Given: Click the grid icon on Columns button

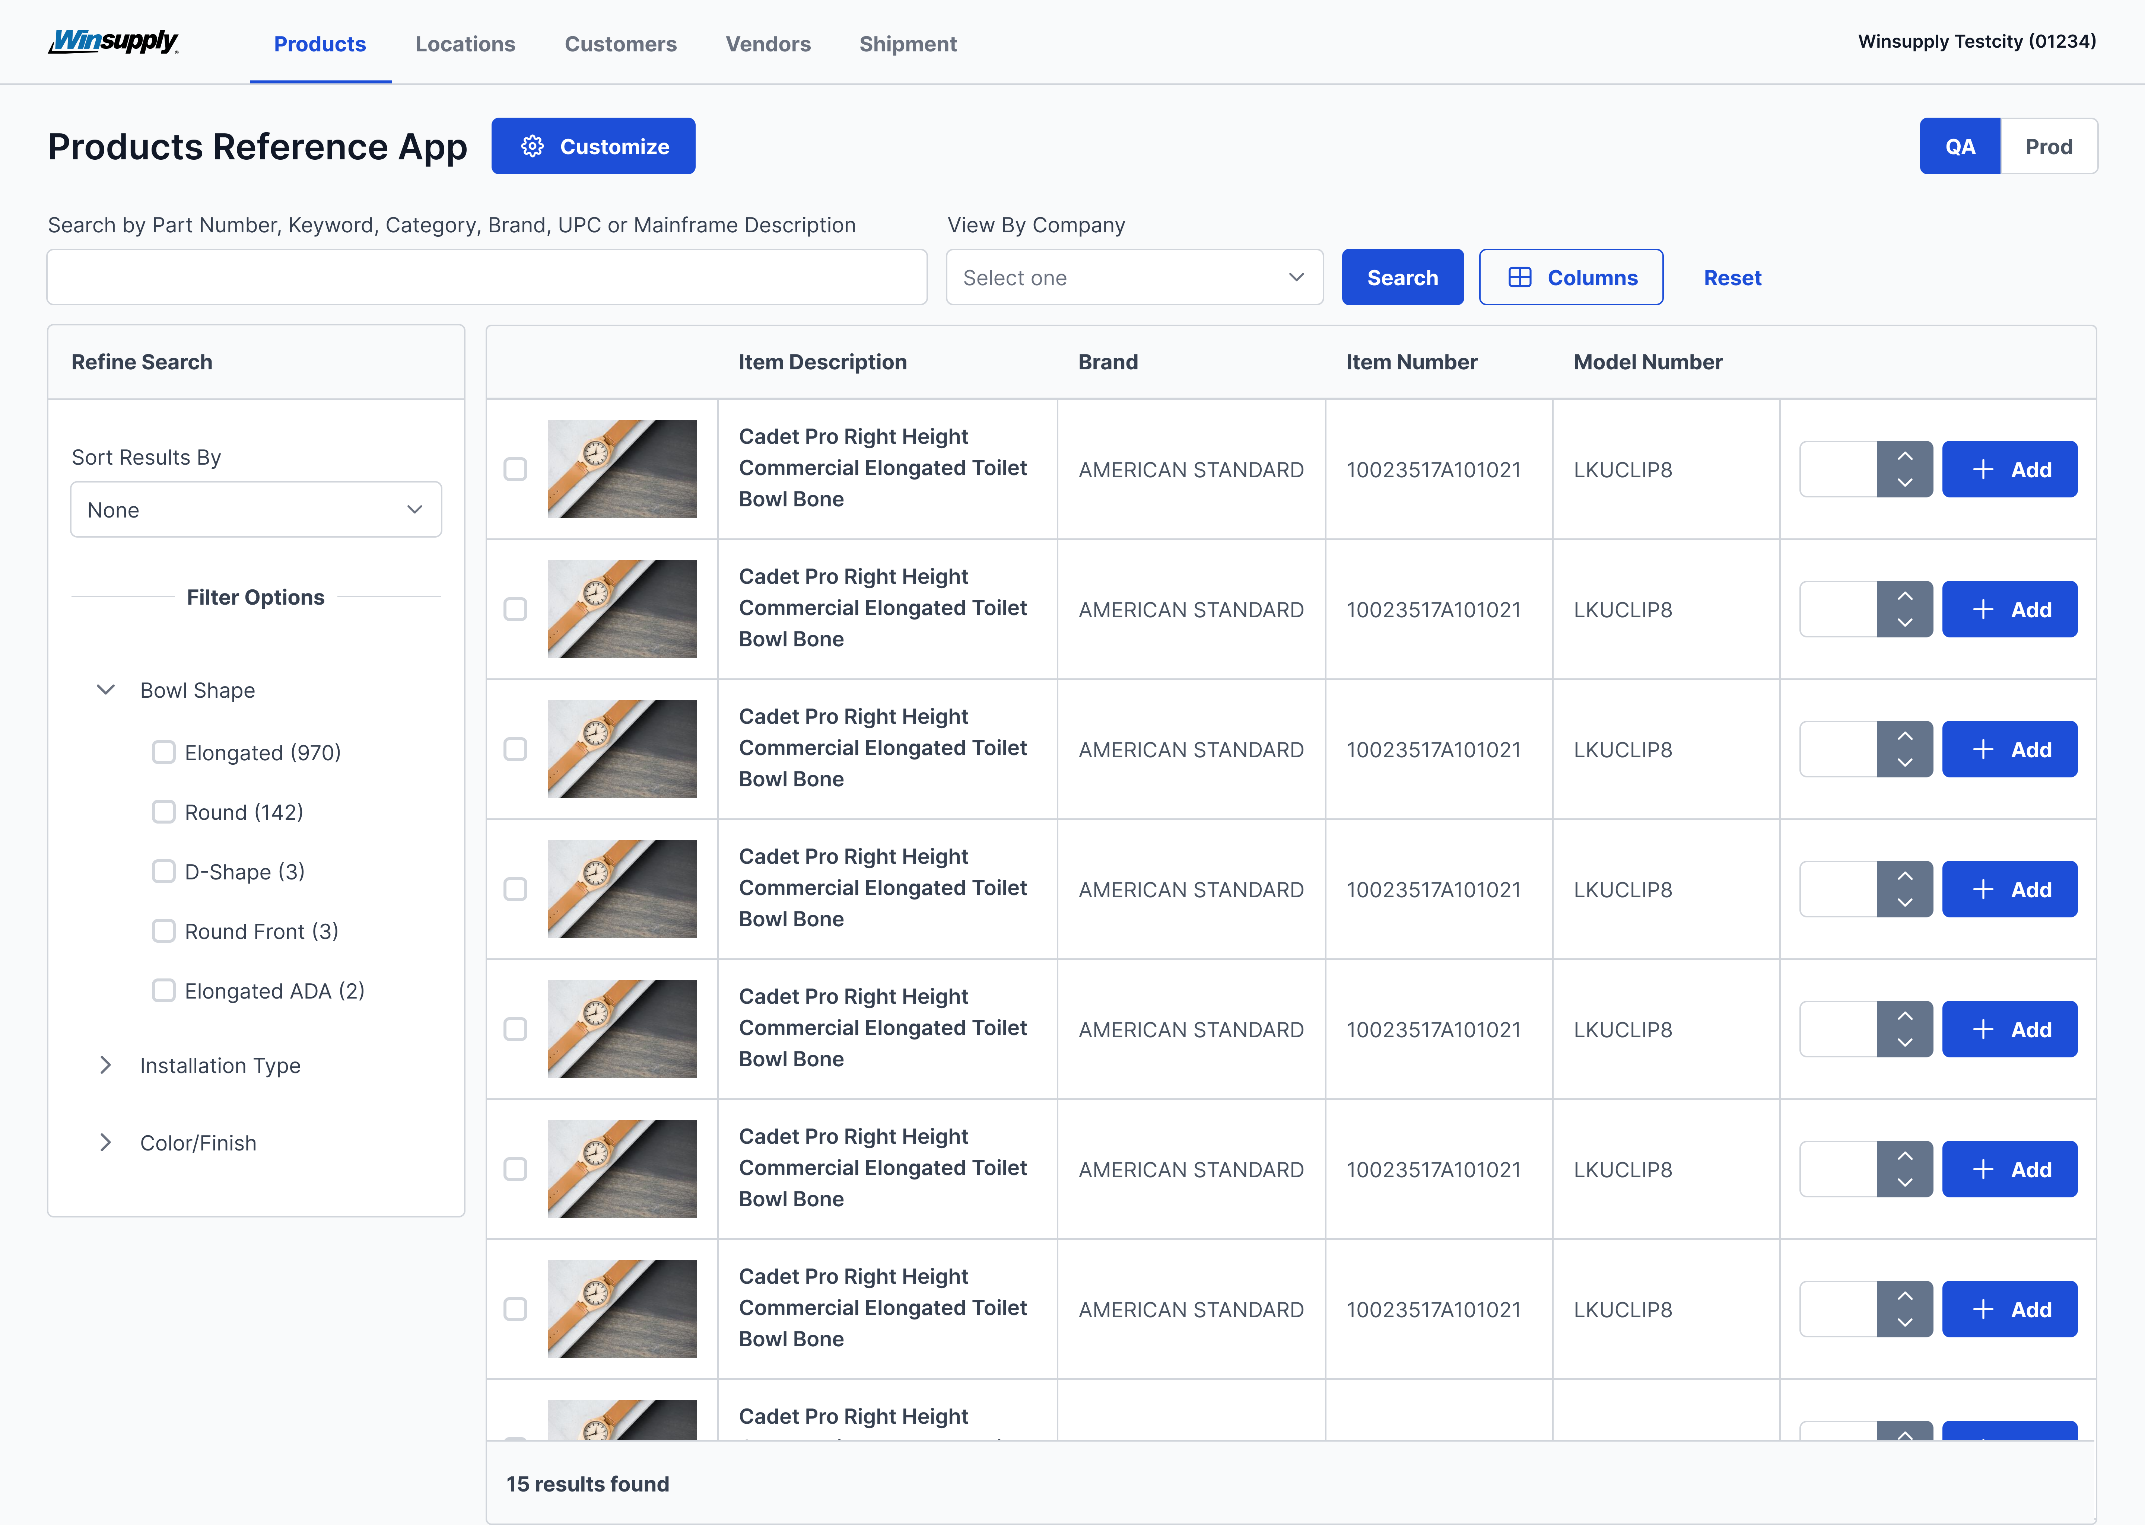Looking at the screenshot, I should (1519, 277).
